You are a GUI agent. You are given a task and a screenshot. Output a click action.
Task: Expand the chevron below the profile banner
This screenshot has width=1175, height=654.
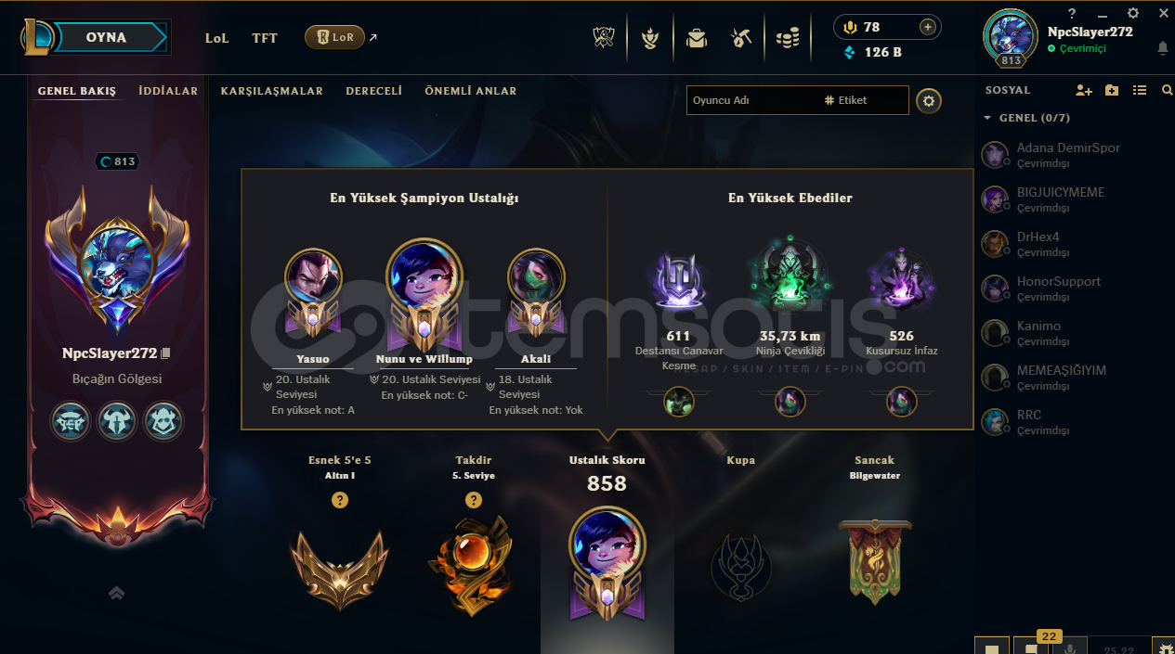(x=117, y=593)
